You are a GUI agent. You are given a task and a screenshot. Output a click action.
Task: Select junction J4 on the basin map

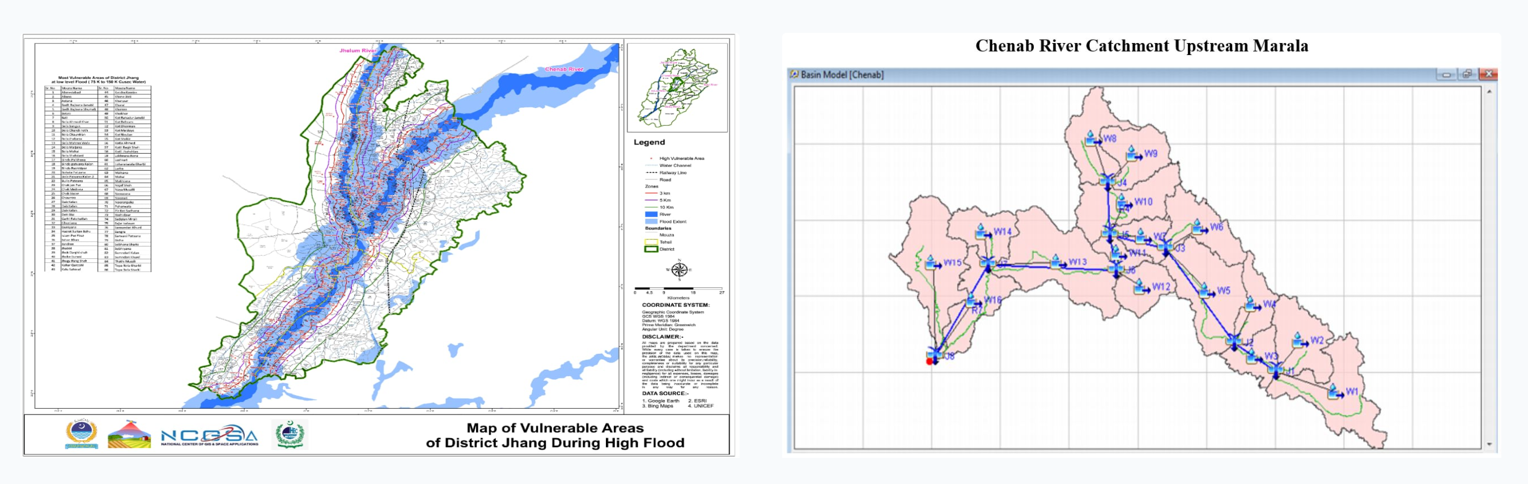1107,180
